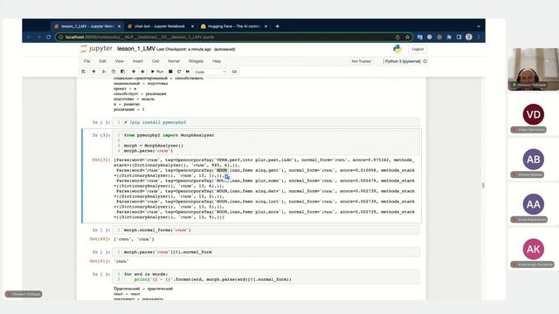Open the command palette

234,72
